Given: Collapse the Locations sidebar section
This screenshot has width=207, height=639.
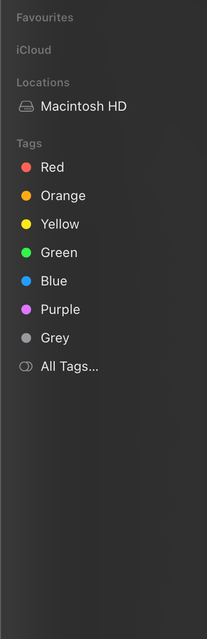Looking at the screenshot, I should pos(43,83).
